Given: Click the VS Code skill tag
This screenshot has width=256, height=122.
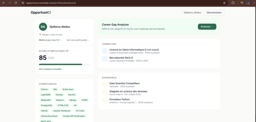Looking at the screenshot, I should (x=80, y=111).
